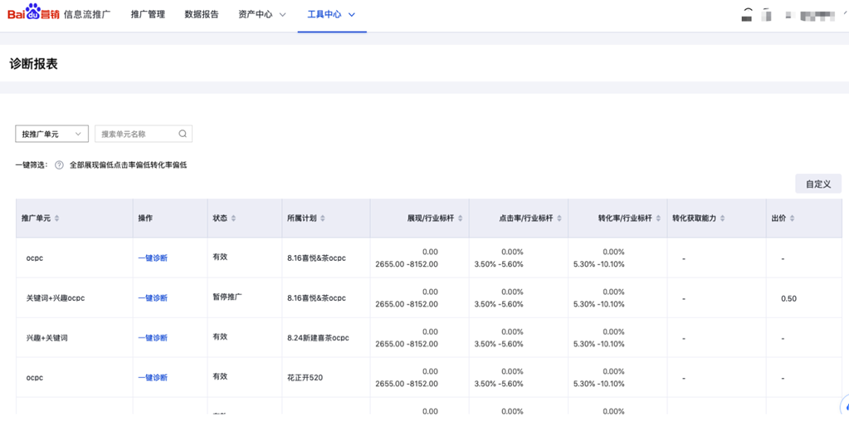
Task: Sort by 展现/行业标杆 column icon
Action: tap(461, 218)
